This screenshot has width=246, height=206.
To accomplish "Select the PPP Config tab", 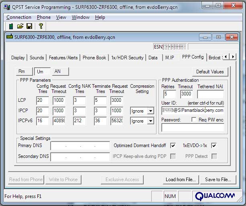I will click(x=193, y=57).
